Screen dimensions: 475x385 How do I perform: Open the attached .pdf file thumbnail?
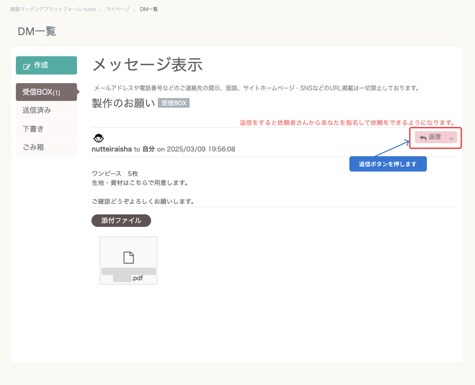pyautogui.click(x=128, y=261)
